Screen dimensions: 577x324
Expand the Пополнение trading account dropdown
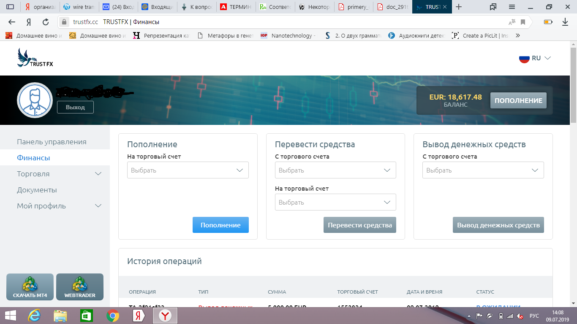pos(188,170)
